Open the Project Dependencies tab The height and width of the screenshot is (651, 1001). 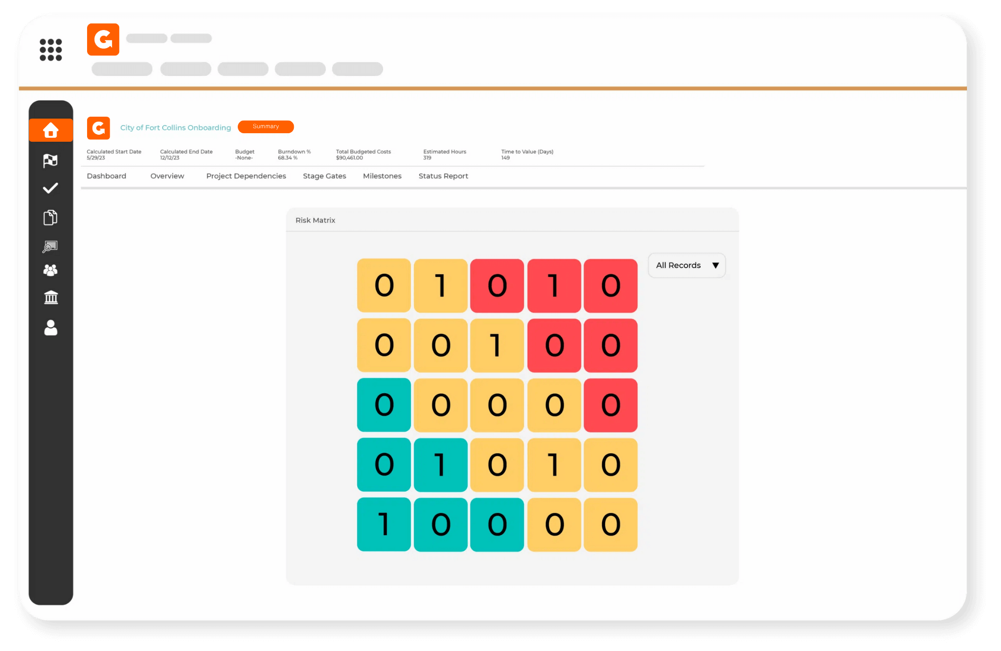[246, 176]
